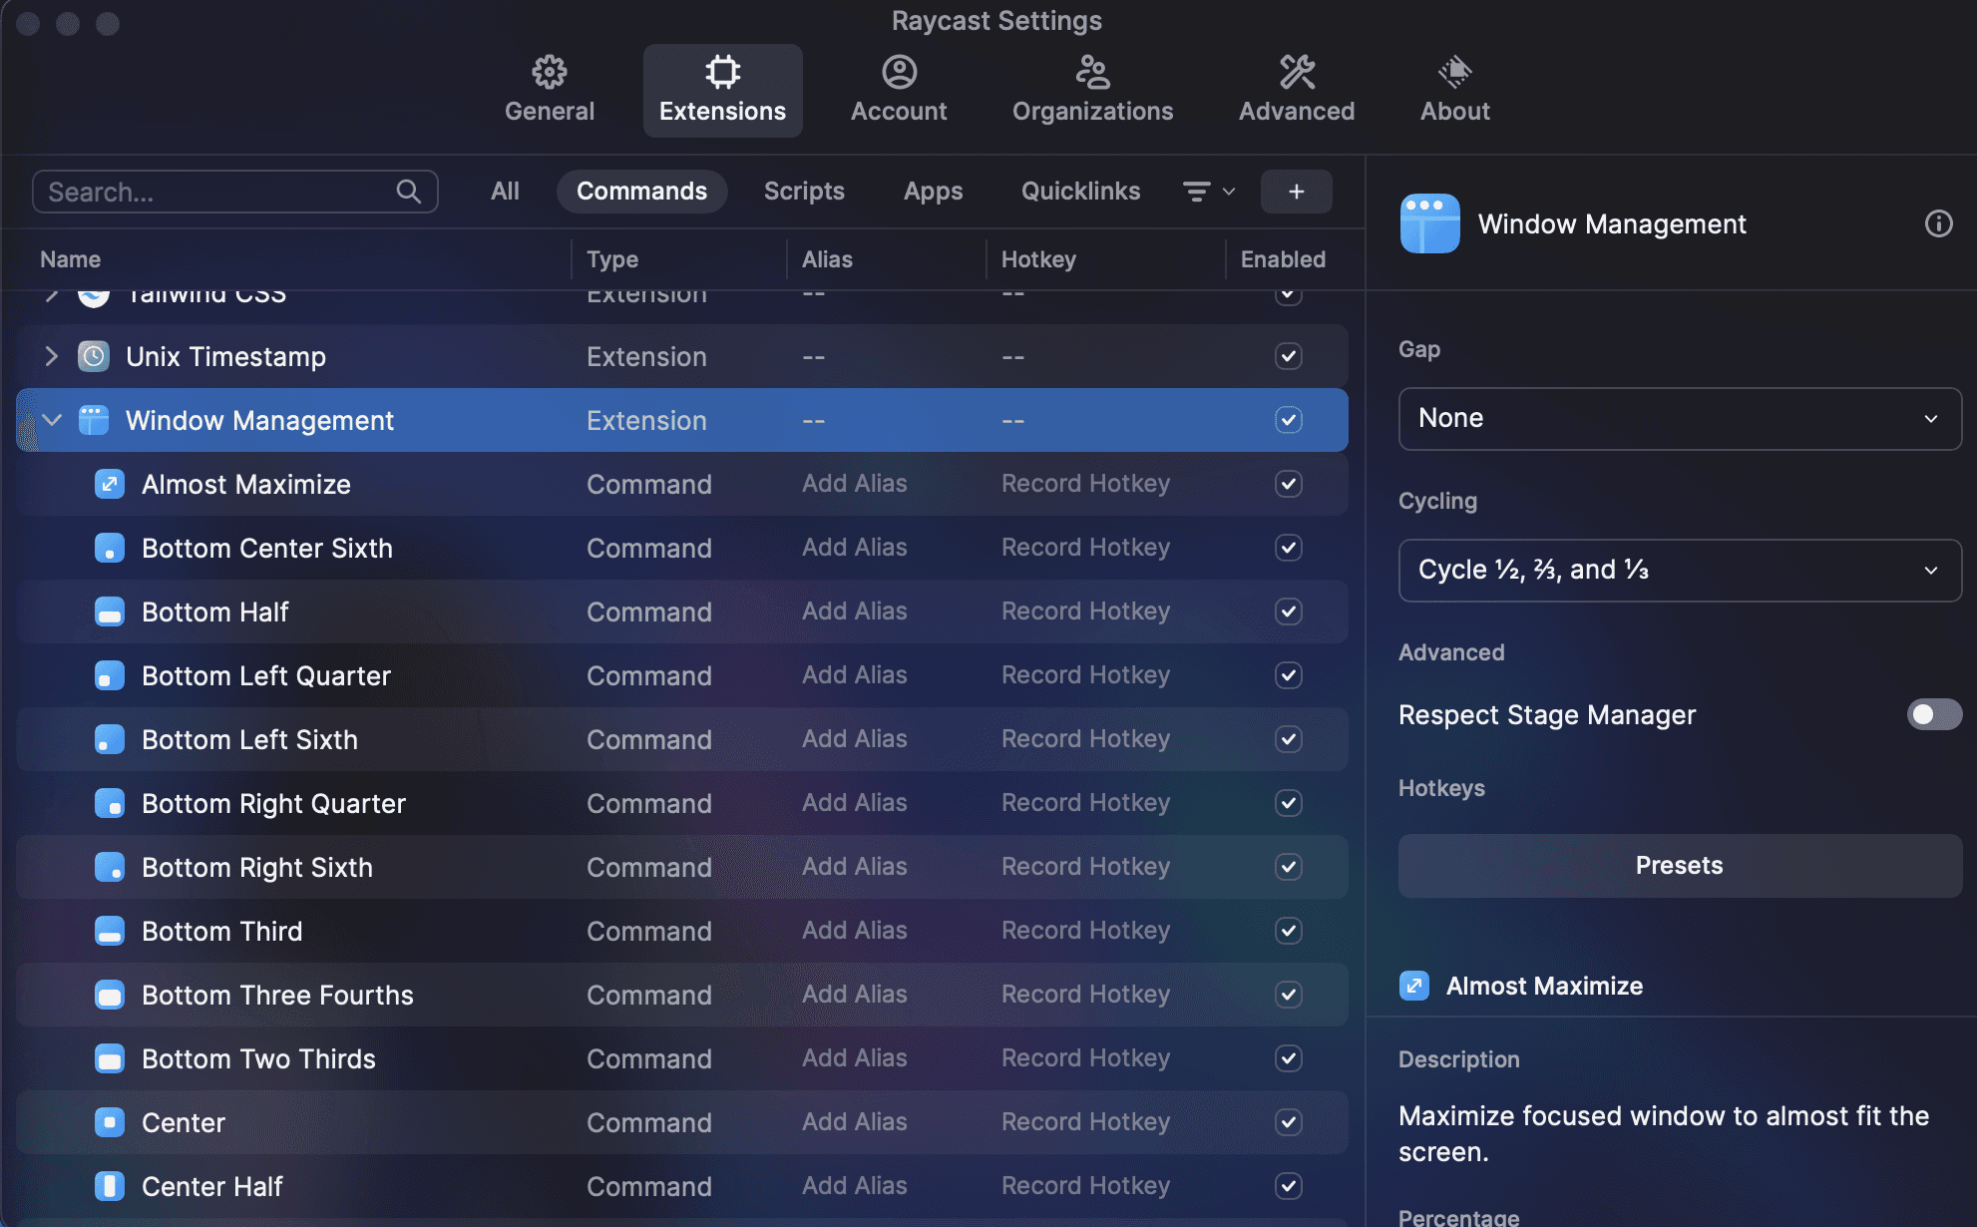Click the Center command icon

point(110,1122)
